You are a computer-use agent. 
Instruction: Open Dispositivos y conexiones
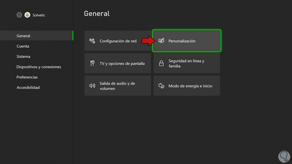[x=39, y=67]
